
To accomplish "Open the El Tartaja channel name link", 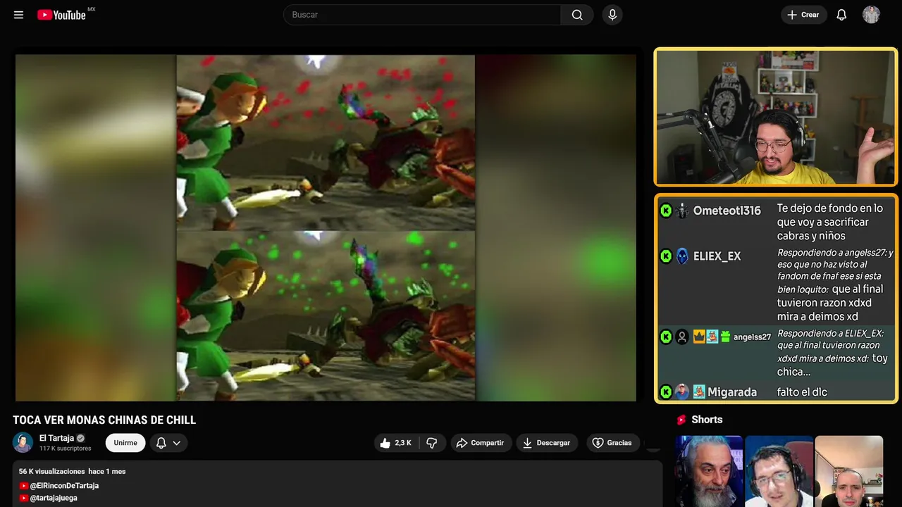I will [56, 438].
